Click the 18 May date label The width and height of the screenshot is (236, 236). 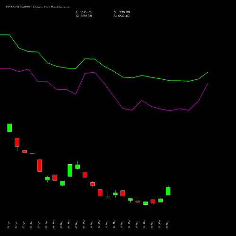[129, 224]
